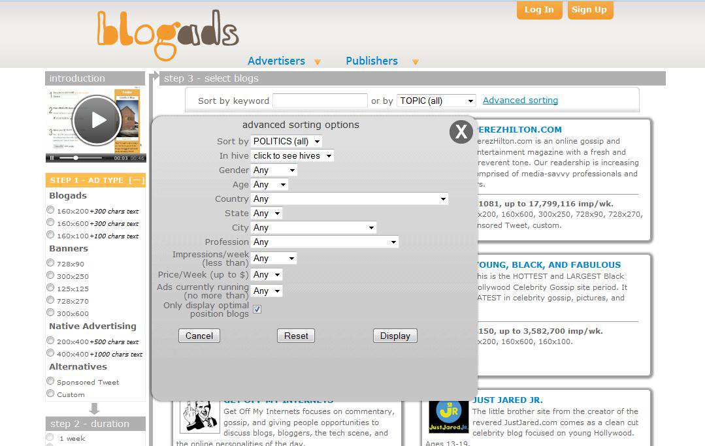Screen dimensions: 705x446
Task: Open the Publishers menu arrow
Action: click(416, 62)
